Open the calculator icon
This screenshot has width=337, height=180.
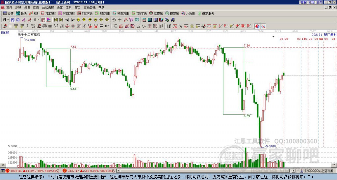150,20
